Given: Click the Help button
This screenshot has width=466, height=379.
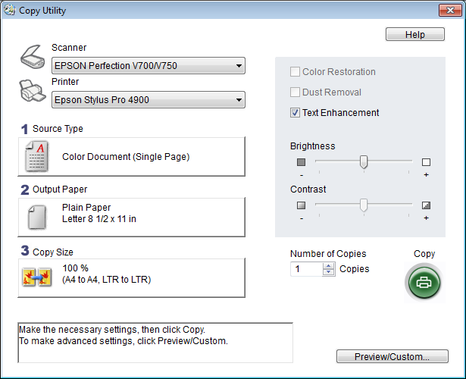Looking at the screenshot, I should (415, 34).
